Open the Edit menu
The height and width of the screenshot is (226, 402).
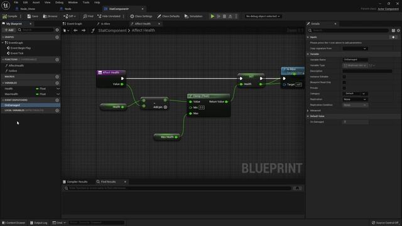(x=25, y=3)
